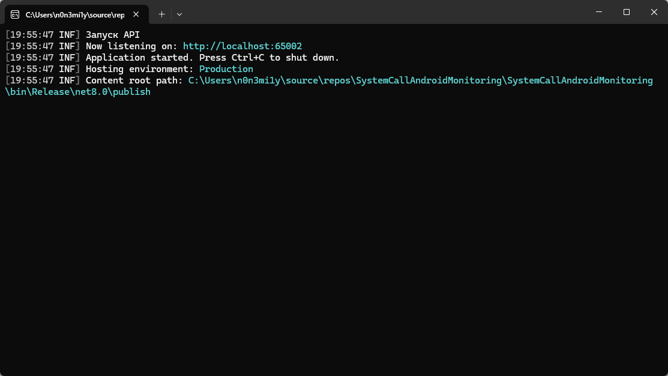Click the "Now listening on:" label
668x376 pixels.
pyautogui.click(x=131, y=46)
